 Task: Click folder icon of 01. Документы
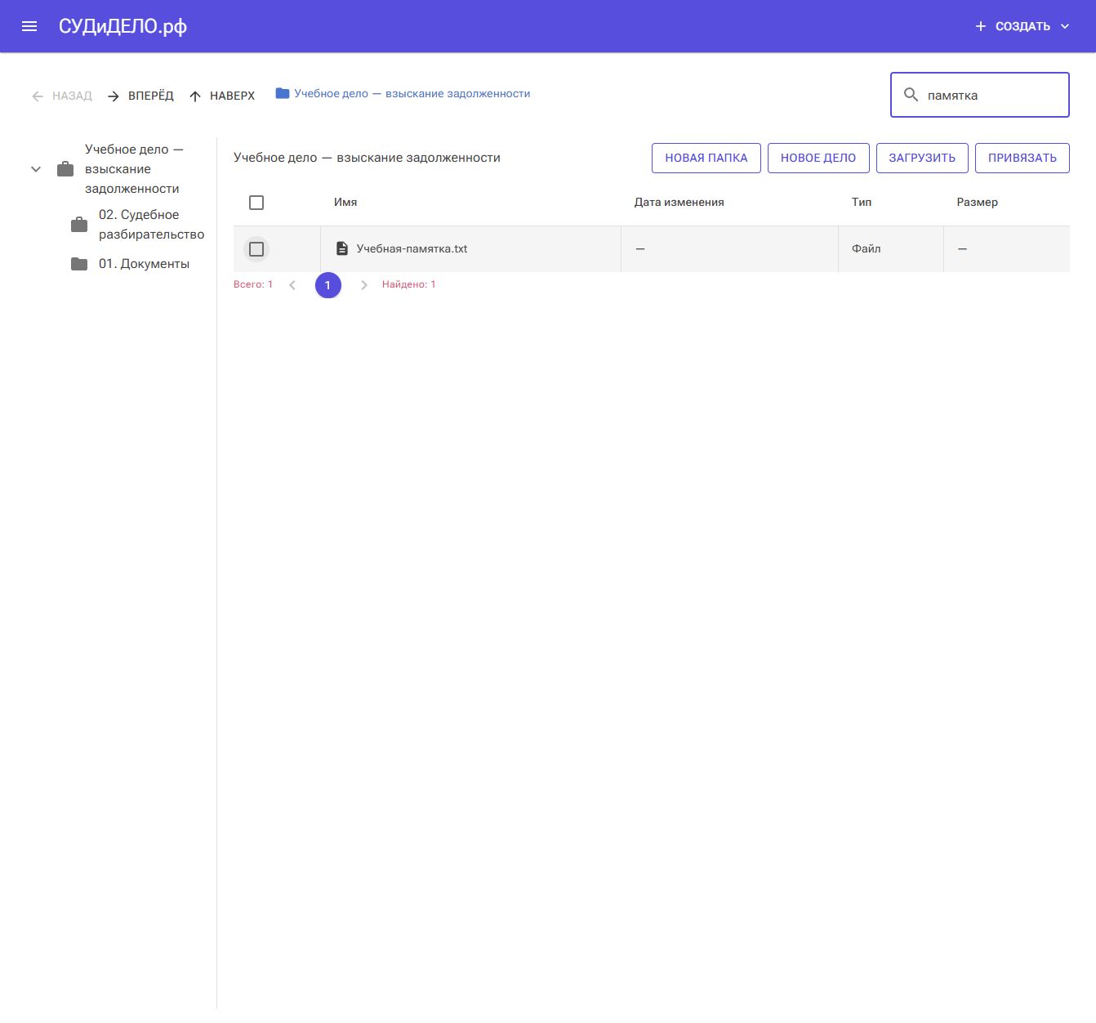click(x=79, y=264)
